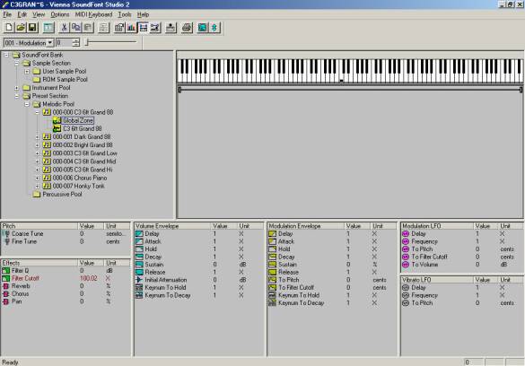The height and width of the screenshot is (366, 525).
Task: Click the Cut scissors toolbar icon
Action: (x=64, y=28)
